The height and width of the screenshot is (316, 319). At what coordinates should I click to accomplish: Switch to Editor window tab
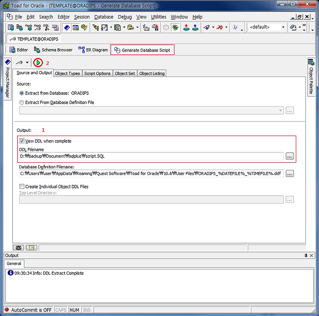(19, 50)
